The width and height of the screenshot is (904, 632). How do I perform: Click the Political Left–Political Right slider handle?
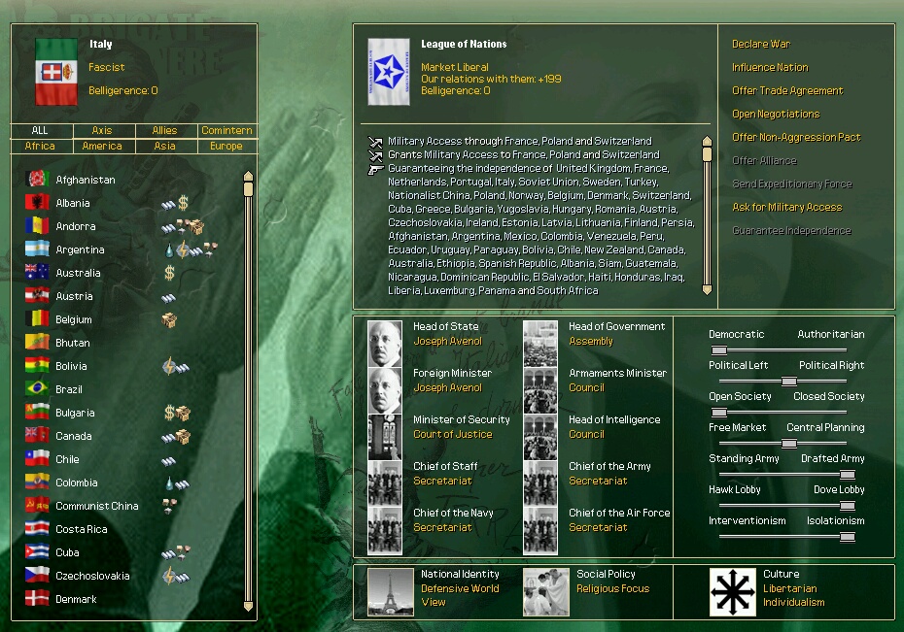click(x=789, y=381)
